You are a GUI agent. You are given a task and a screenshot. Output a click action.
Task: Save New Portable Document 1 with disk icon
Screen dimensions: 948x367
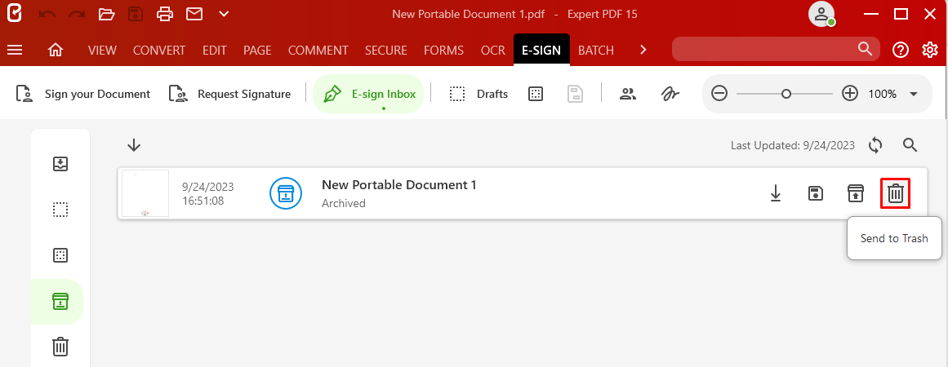click(817, 194)
